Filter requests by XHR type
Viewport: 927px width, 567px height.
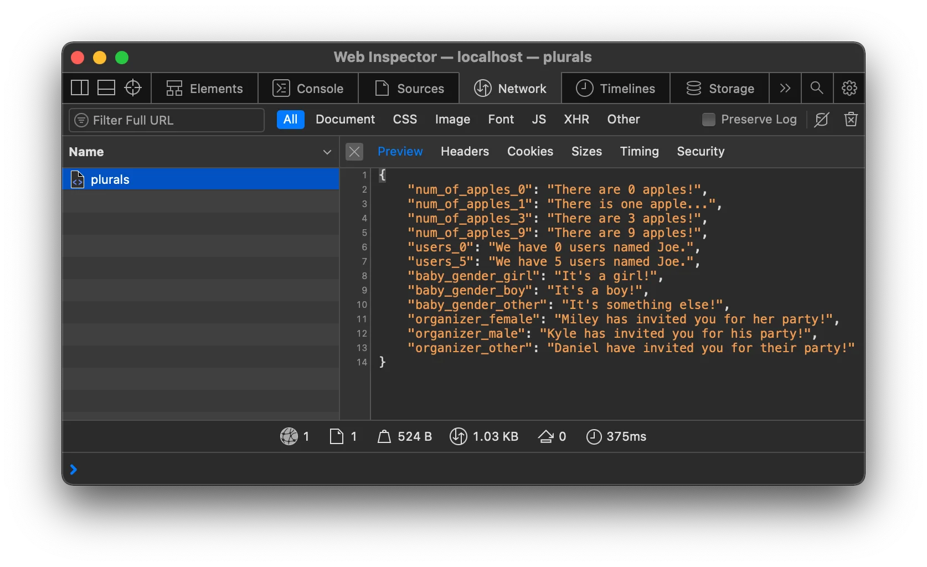point(576,120)
